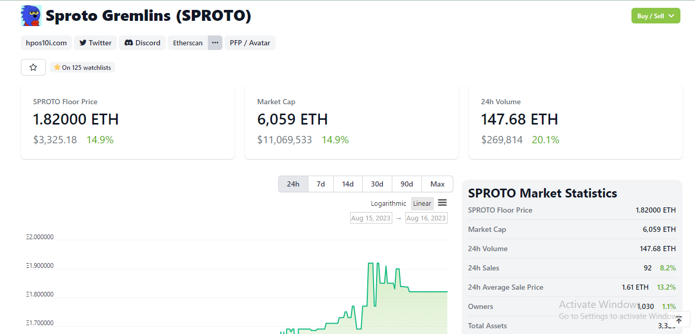
Task: Open the Aug 15, 2023 start date picker
Action: [370, 217]
